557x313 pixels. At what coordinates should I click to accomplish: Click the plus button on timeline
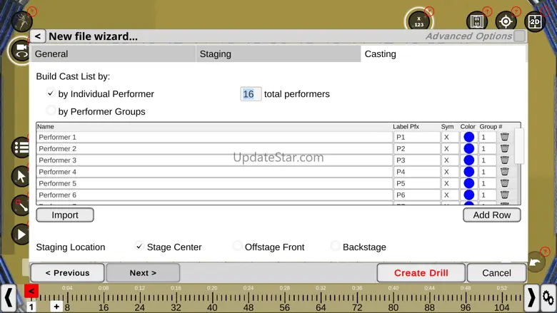[x=56, y=307]
